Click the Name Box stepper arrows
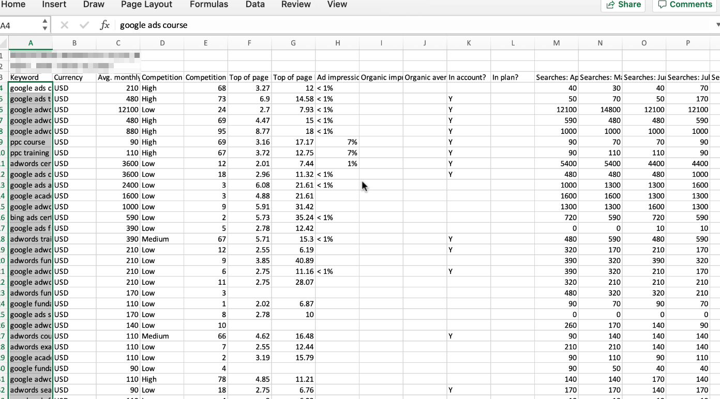The height and width of the screenshot is (399, 720). pos(45,25)
